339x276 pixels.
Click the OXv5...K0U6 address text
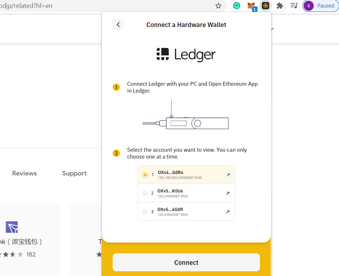170,191
